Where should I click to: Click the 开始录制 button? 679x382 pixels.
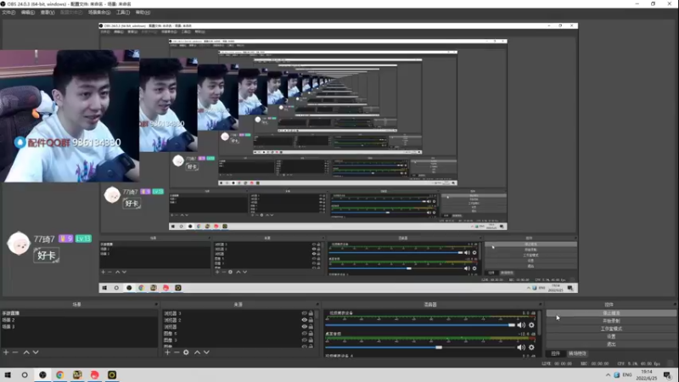[611, 321]
